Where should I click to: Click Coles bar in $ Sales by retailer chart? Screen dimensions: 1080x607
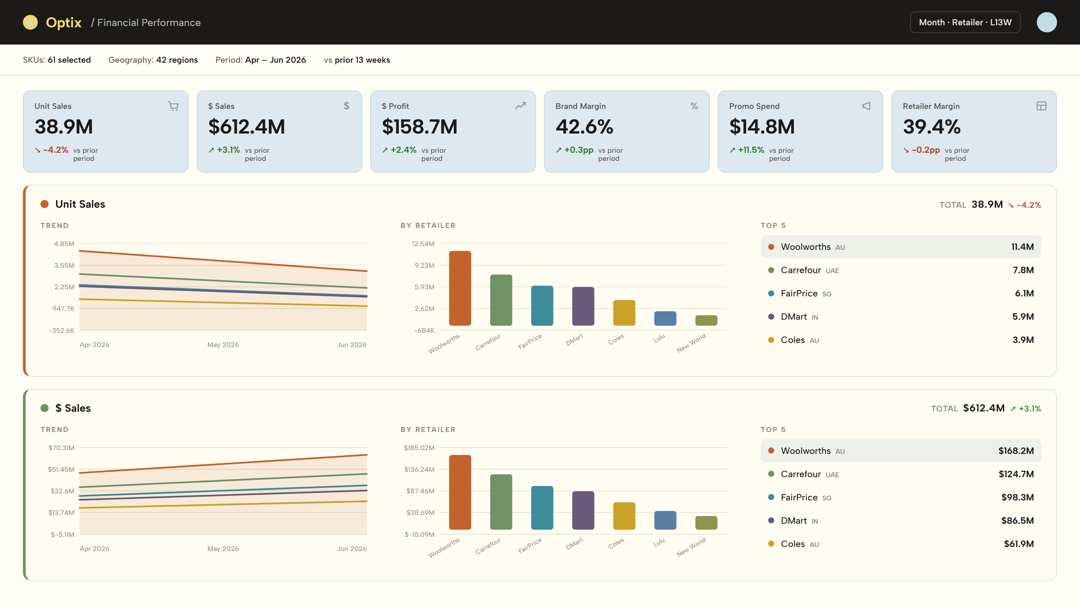coord(624,516)
